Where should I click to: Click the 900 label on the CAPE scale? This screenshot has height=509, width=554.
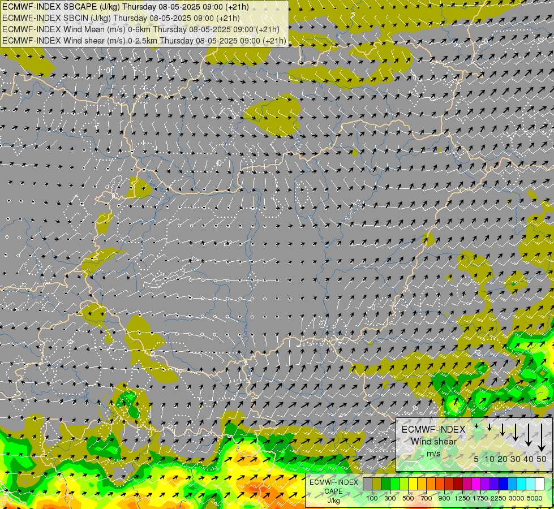coord(444,498)
